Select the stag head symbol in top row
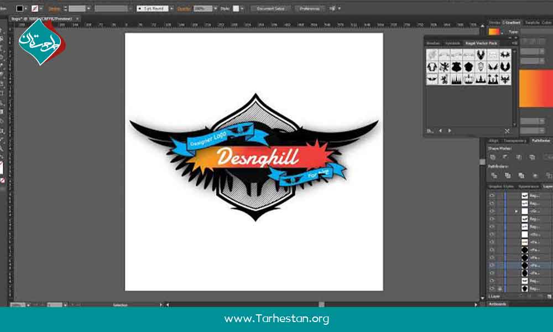The height and width of the screenshot is (332, 553). [481, 55]
